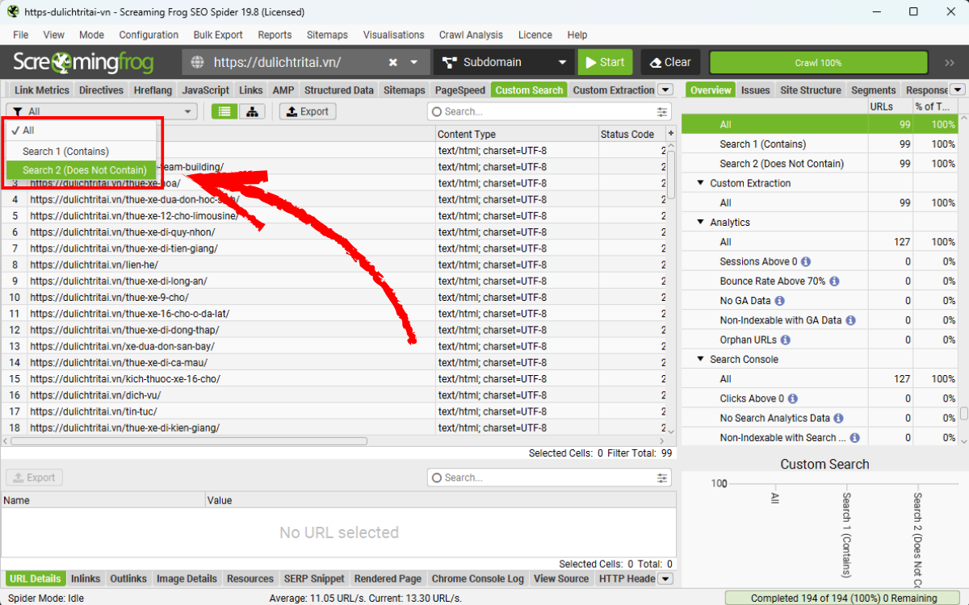Collapse the Search Console tree section

pos(700,360)
